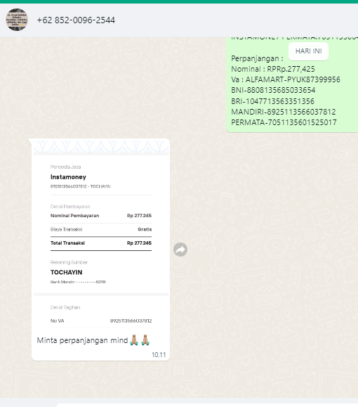Screen dimensions: 358x407
Task: Open the contact's profile picture
Action: coord(17,20)
